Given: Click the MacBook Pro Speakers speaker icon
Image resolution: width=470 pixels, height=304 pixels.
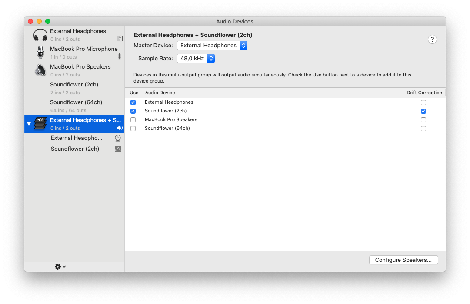Looking at the screenshot, I should [40, 70].
